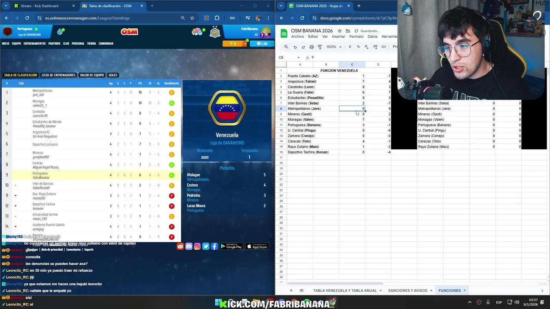
Task: Open a new tab next to Tabla de clasificación
Action: tap(152, 6)
